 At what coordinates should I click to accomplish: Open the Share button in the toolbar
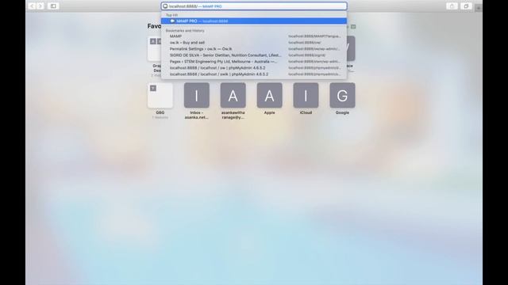[452, 6]
